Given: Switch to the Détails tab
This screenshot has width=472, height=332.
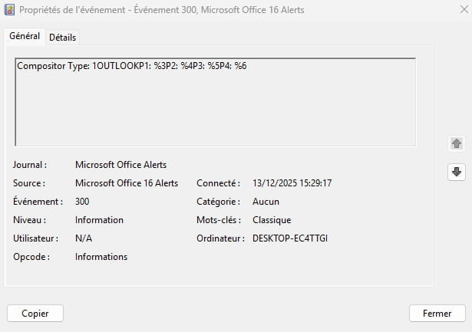Looking at the screenshot, I should coord(62,38).
